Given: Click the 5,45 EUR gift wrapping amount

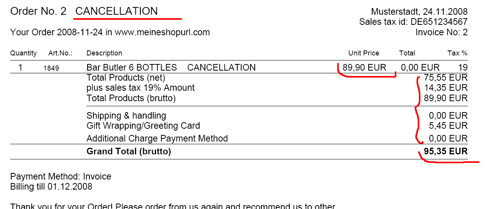Looking at the screenshot, I should pos(448,126).
